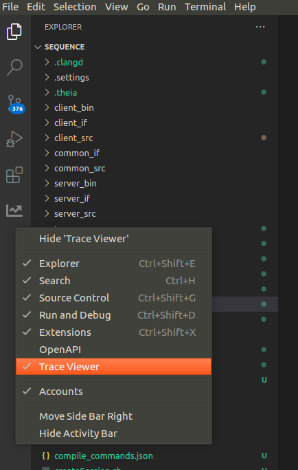Screen dimensions: 298x470
Task: Toggle the highlighted Trace Viewer entry
Action: (x=114, y=367)
